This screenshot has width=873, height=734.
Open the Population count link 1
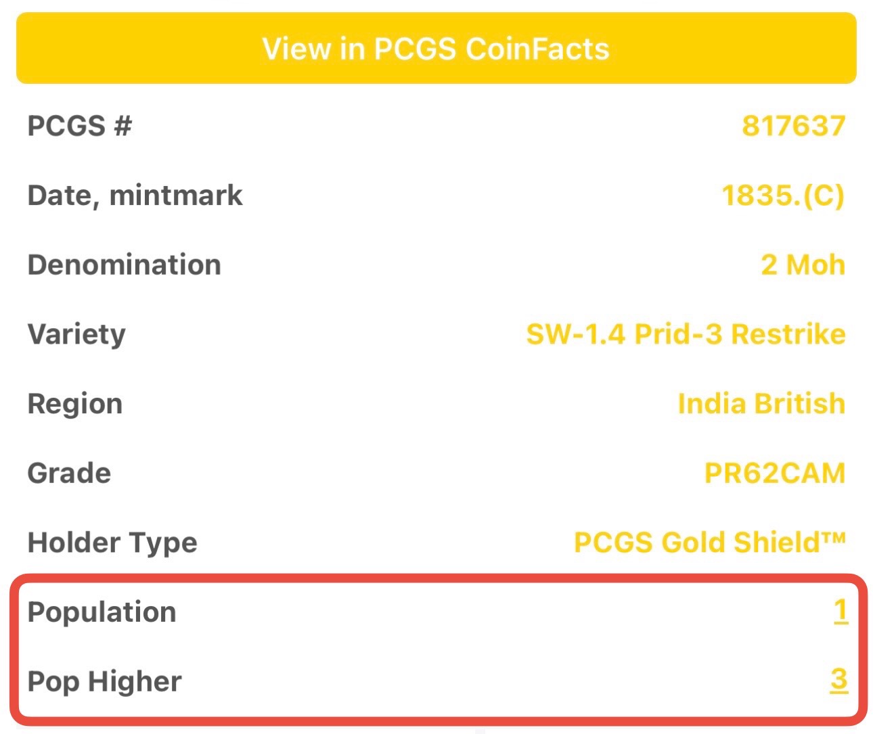tap(841, 612)
